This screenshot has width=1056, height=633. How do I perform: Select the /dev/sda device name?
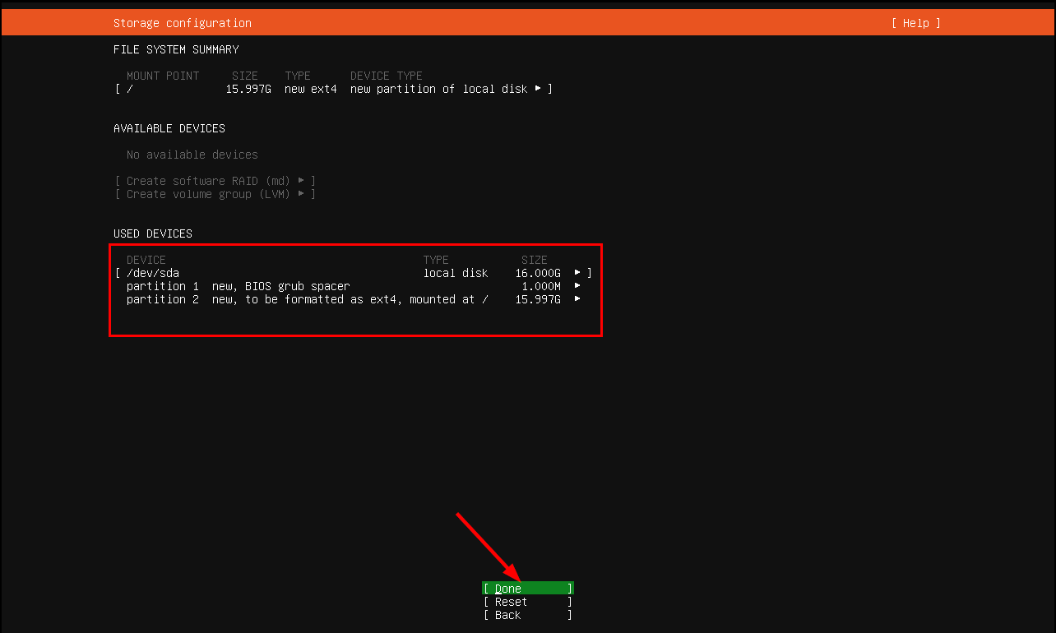point(153,273)
